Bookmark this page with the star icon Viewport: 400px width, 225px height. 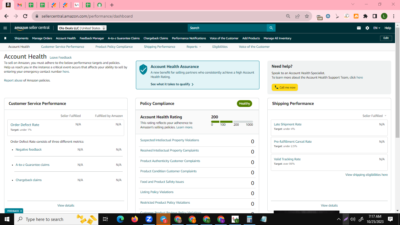click(x=307, y=16)
